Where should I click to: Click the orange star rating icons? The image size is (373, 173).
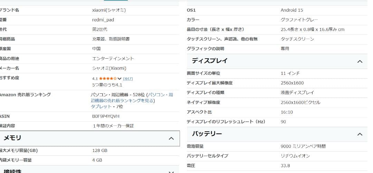pos(108,79)
